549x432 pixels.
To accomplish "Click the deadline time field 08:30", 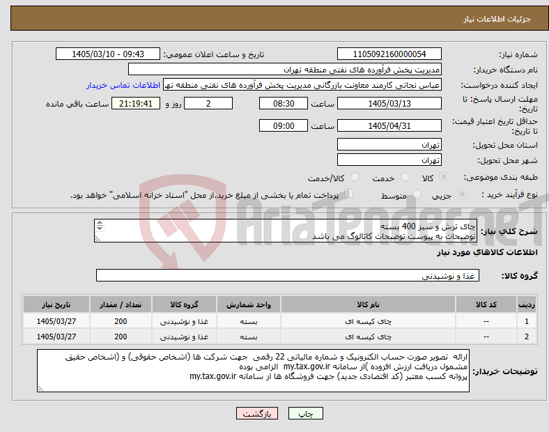I will 284,104.
